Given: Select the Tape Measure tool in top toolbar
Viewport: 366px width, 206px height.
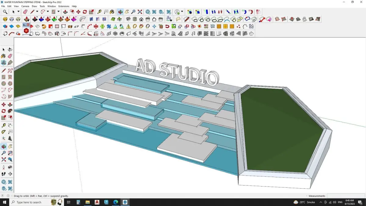Looking at the screenshot, I should [99, 12].
